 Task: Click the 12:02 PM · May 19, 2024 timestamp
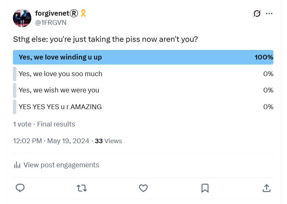[51, 141]
